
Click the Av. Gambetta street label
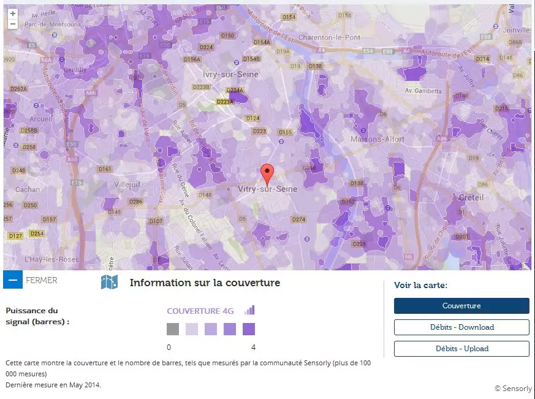(423, 91)
